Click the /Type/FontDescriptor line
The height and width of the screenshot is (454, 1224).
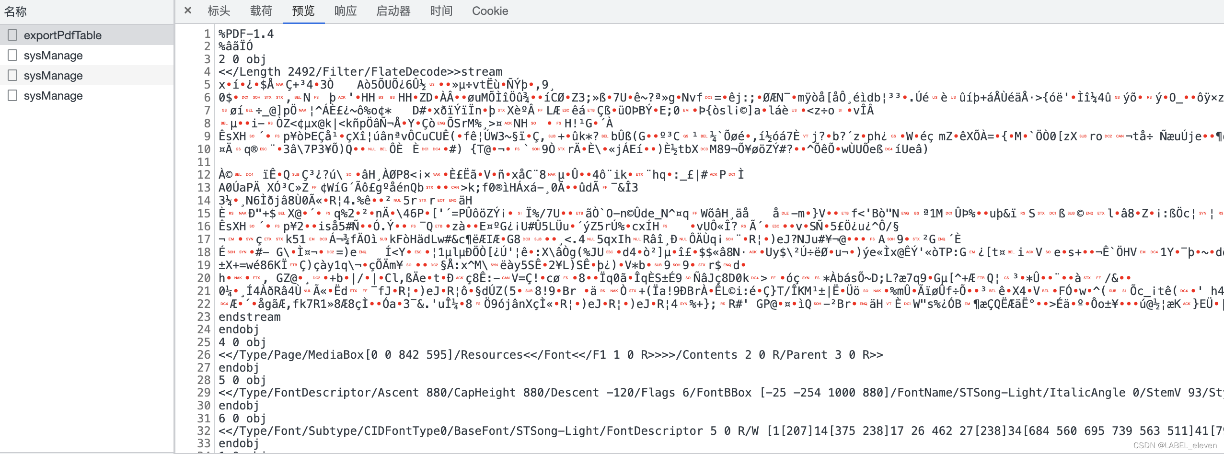click(721, 393)
